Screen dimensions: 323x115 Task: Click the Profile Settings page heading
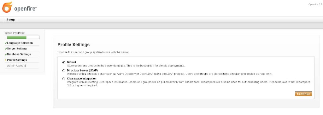coord(73,45)
